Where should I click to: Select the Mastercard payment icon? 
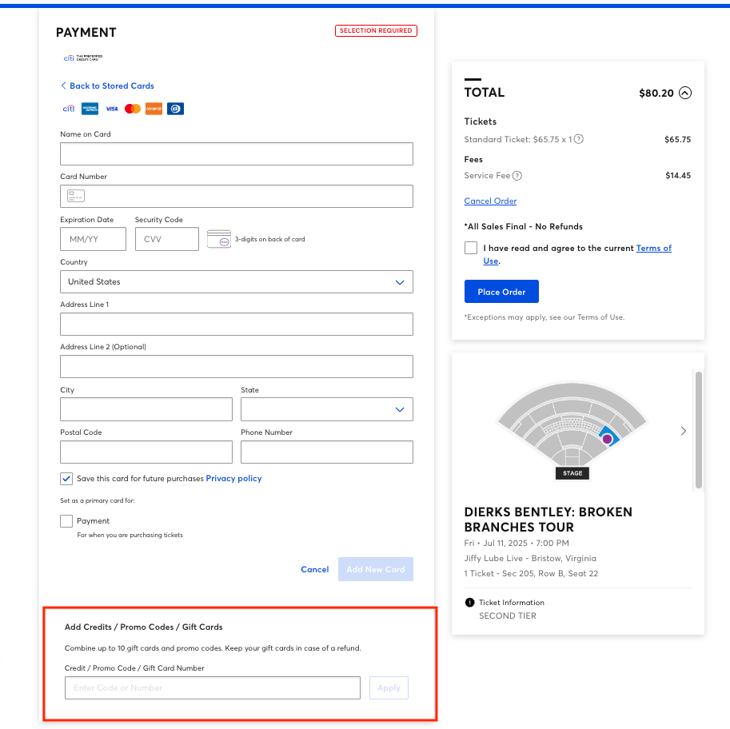132,109
